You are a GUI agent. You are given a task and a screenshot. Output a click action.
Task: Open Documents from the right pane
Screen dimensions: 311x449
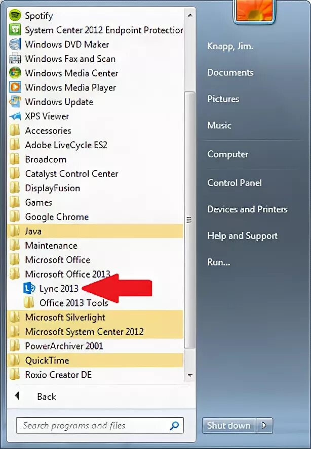coord(230,72)
